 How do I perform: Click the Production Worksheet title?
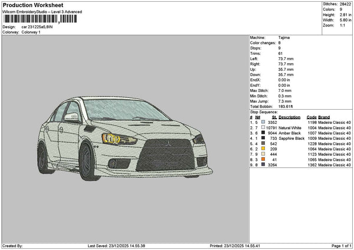pyautogui.click(x=32, y=5)
